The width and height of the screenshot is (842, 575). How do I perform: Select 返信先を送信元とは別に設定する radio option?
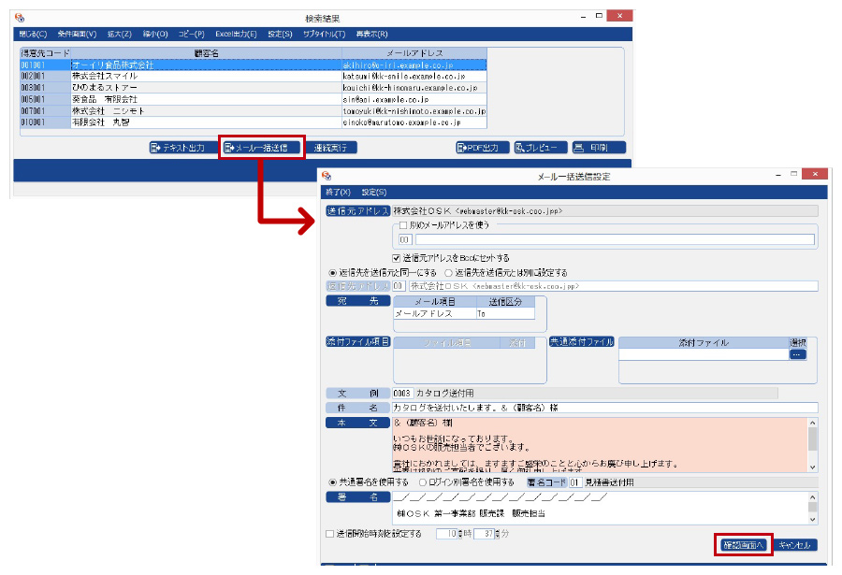pyautogui.click(x=449, y=272)
